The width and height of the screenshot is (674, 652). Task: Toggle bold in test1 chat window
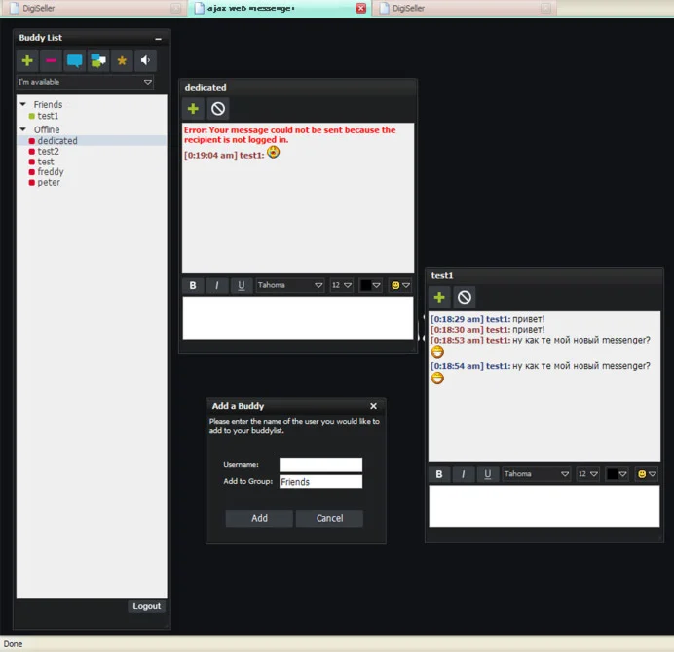pos(439,474)
